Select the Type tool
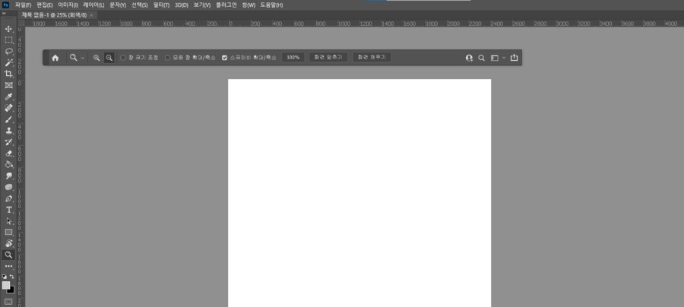 click(x=8, y=210)
